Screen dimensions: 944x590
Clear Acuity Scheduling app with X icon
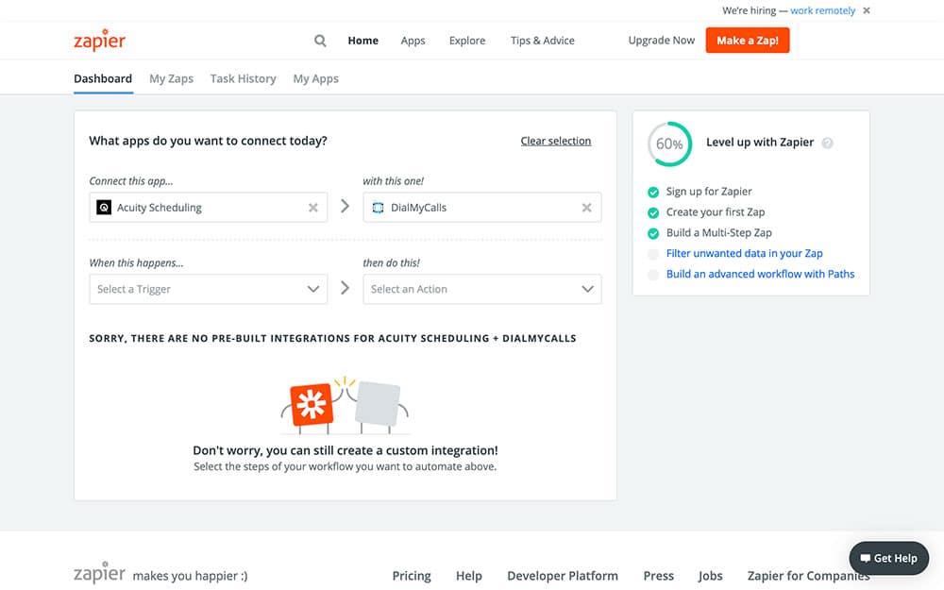pos(313,208)
